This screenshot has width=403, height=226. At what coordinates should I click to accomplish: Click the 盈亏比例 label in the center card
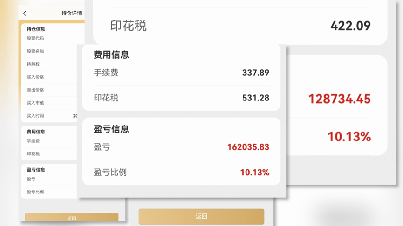[110, 172]
